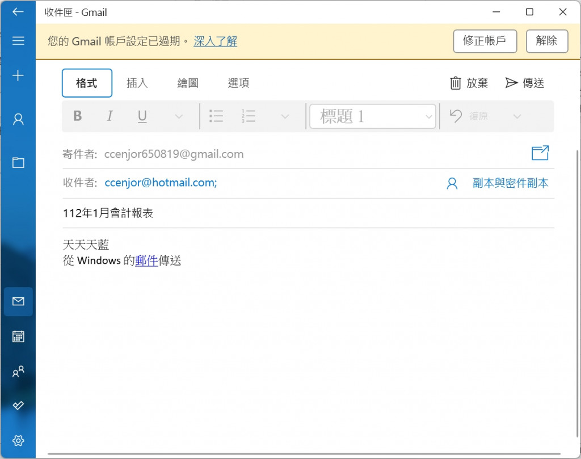Open the To Do checkmark icon
Screen dimensions: 581x459
pyautogui.click(x=18, y=405)
